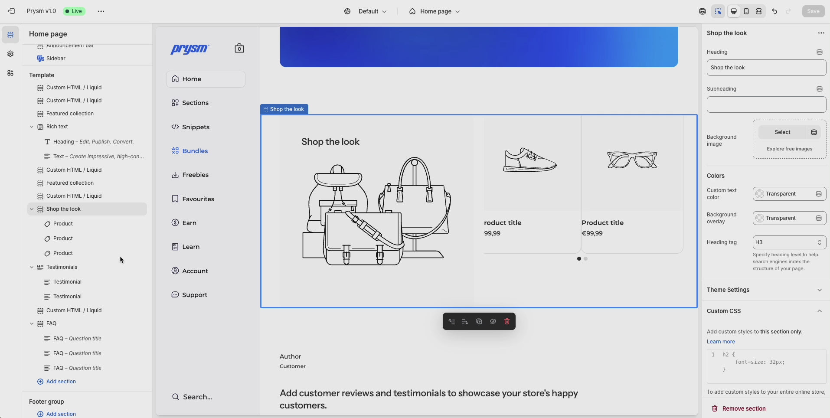Screen dimensions: 830x418
Task: Open the apps icon in left rail
Action: point(10,73)
